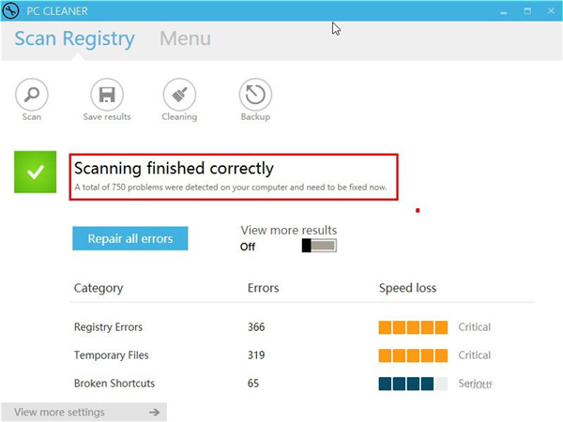Click the Scan magnifier icon
Viewport: 563px width, 422px height.
[31, 94]
